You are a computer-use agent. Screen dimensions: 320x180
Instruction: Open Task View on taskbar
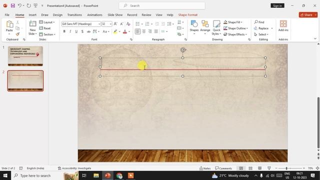pyautogui.click(x=84, y=175)
